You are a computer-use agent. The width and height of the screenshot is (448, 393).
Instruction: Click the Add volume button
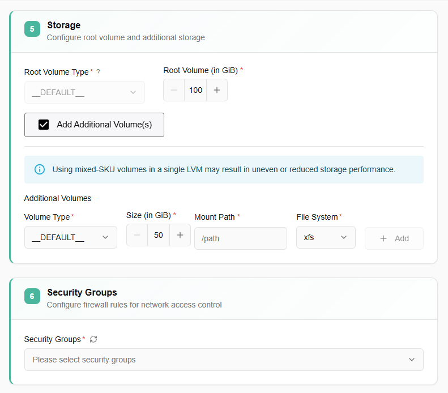pos(394,238)
